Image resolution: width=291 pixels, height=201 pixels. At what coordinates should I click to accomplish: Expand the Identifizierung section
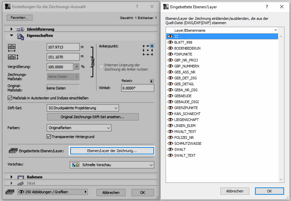12,29
